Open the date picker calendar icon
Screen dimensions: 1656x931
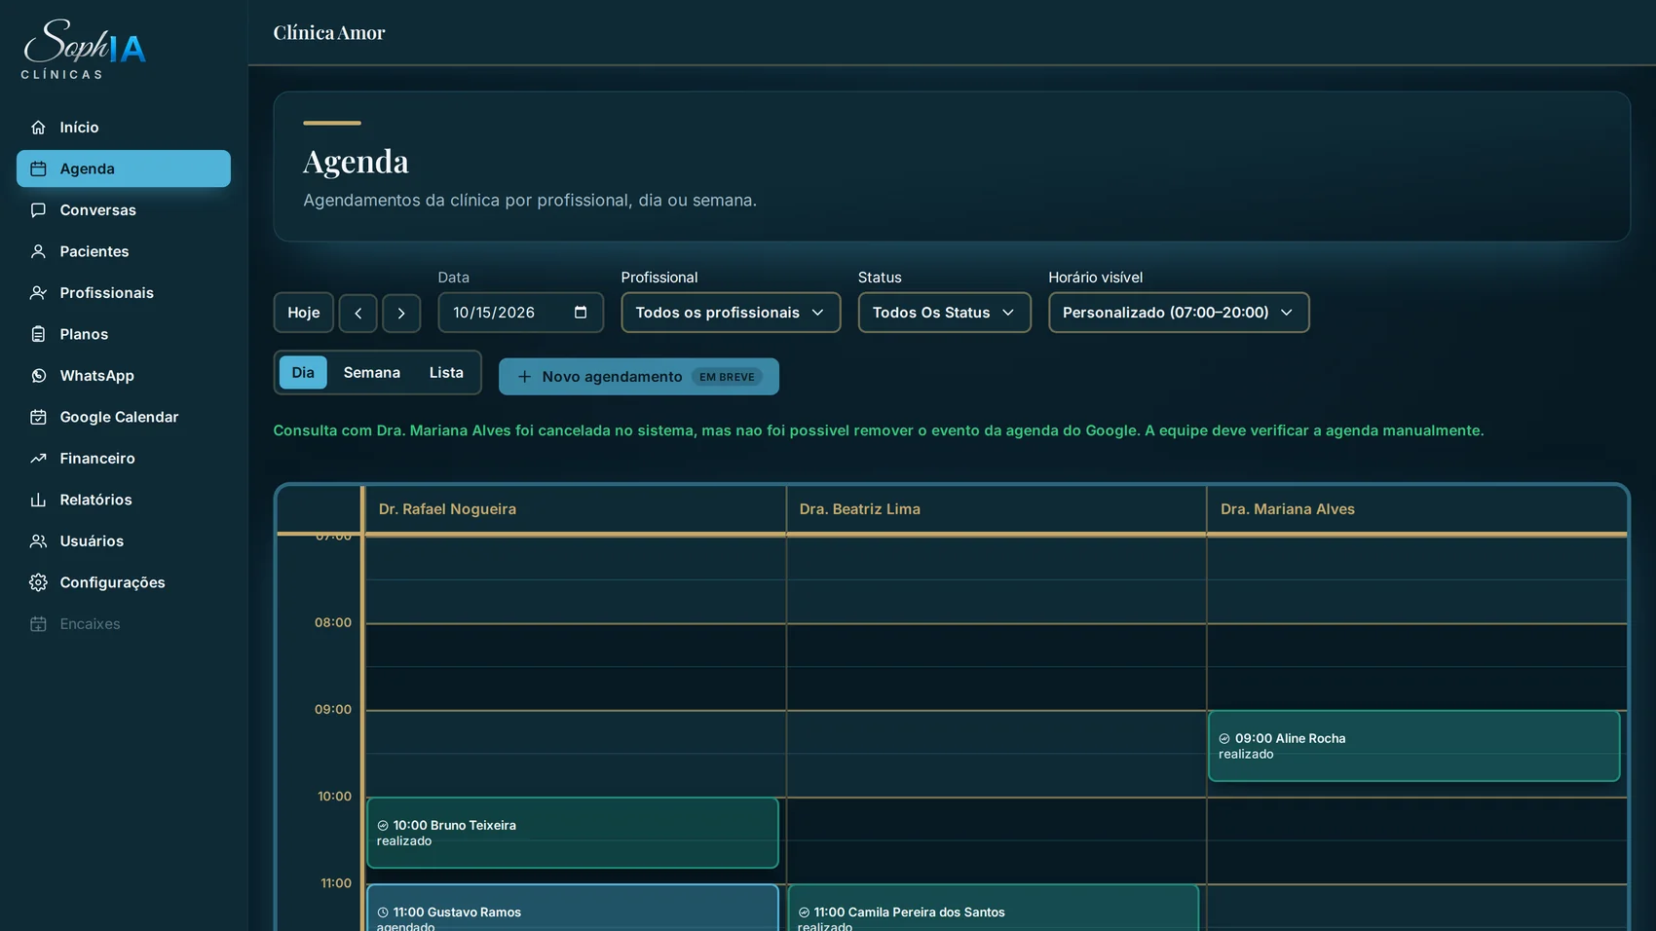tap(581, 313)
